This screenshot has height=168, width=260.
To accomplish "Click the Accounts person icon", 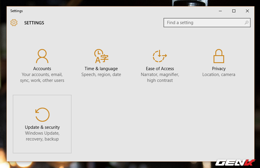I will pos(42,56).
